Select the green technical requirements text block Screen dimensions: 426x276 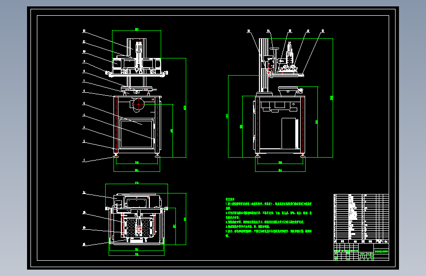(x=268, y=218)
